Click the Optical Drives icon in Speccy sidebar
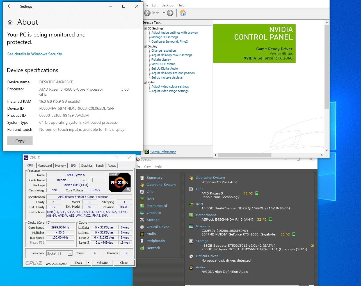Screen dimensions: 361x286 (x=142, y=227)
